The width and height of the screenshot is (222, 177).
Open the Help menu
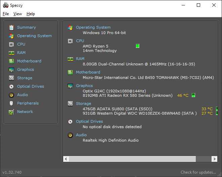(x=31, y=14)
